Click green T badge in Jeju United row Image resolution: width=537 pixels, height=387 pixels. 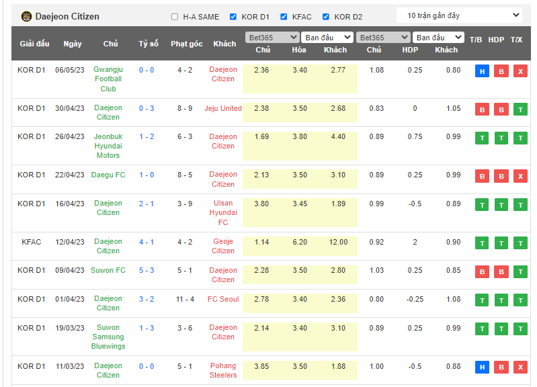coord(520,110)
